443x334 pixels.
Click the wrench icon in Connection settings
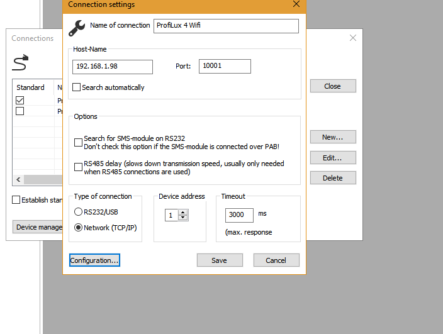click(77, 28)
